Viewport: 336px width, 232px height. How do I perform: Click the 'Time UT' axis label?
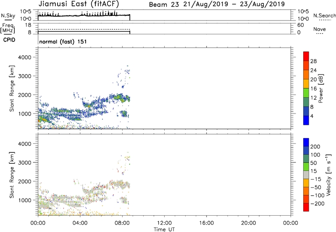(x=164, y=229)
